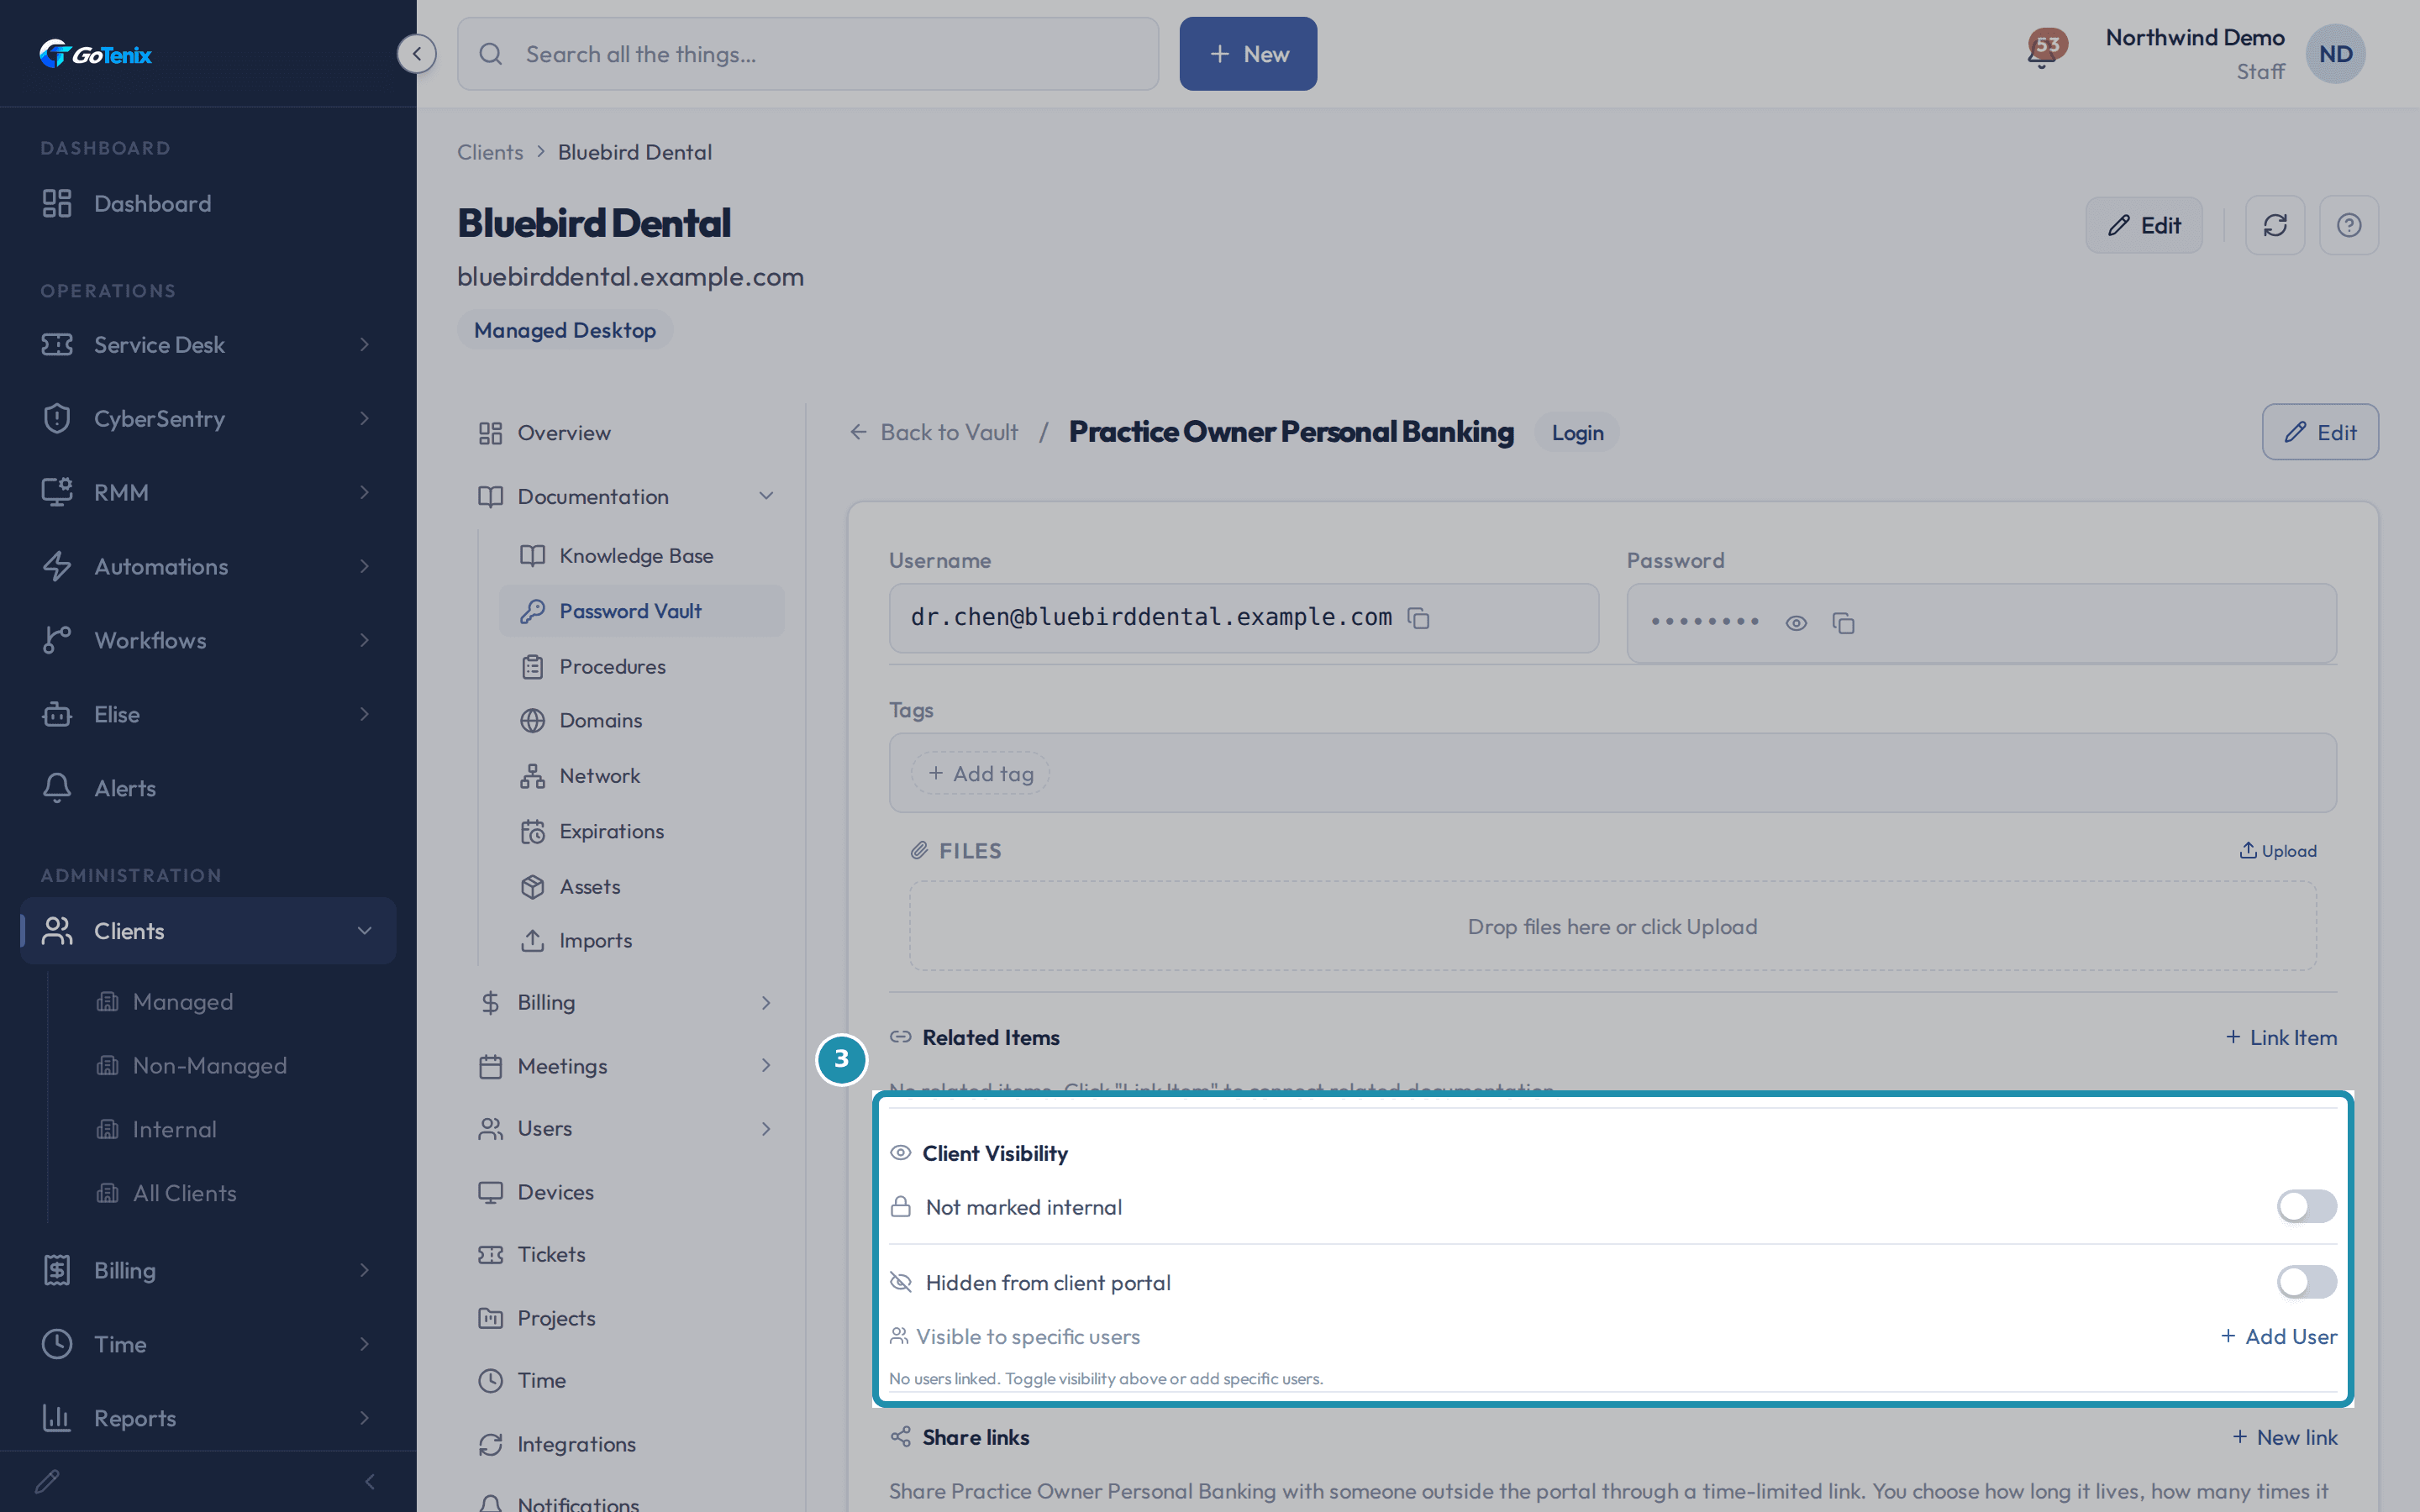Click the pencil icon at the sidebar bottom
Image resolution: width=2420 pixels, height=1512 pixels.
[x=47, y=1481]
